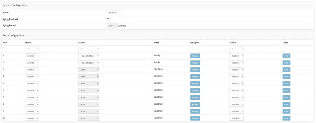Click Reopen for port 10
Screen dimensions: 316x123
[x=195, y=118]
